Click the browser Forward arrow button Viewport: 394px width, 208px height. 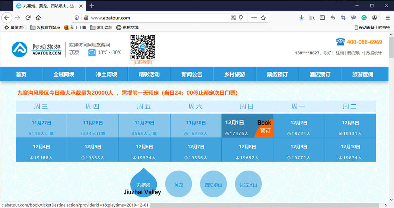point(17,18)
